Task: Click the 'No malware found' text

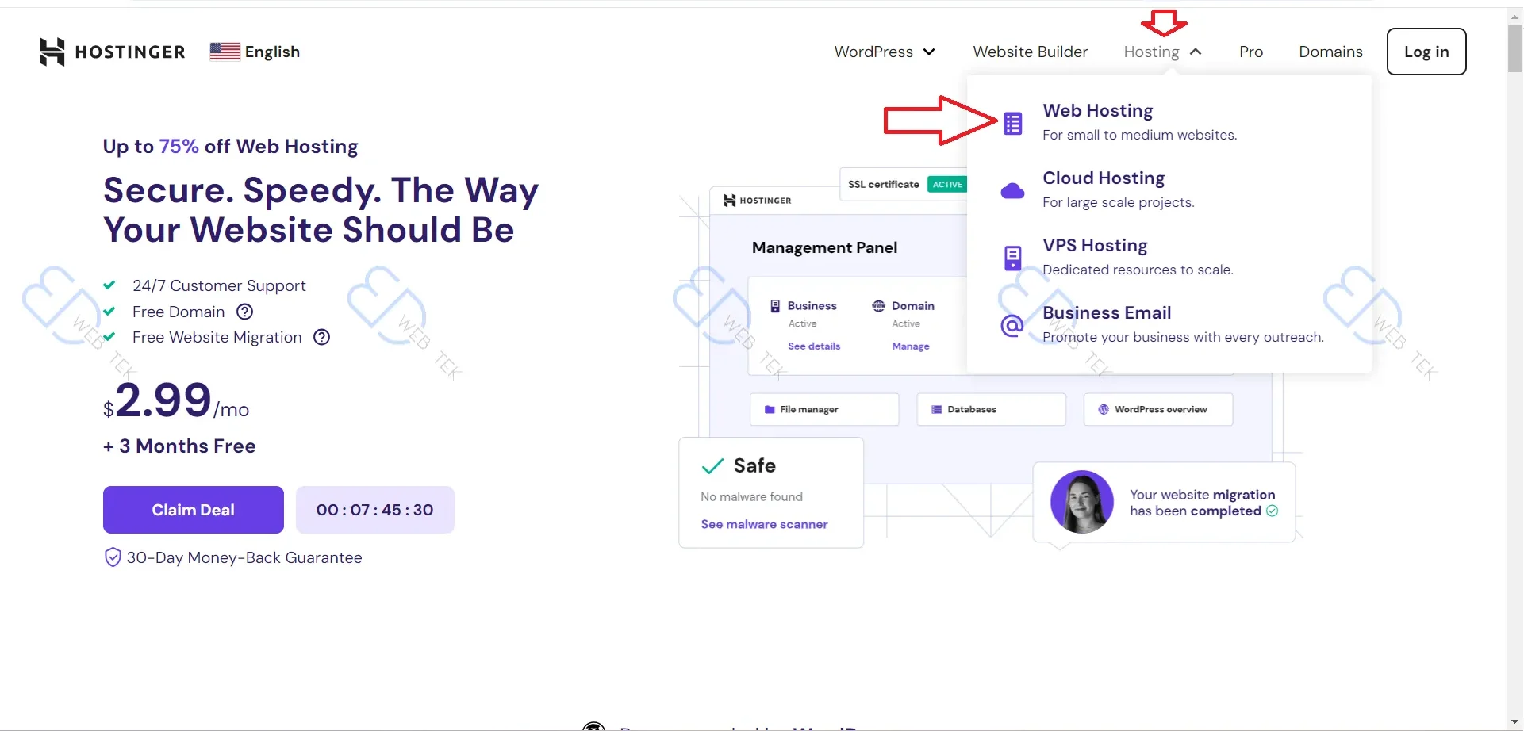Action: click(x=751, y=496)
